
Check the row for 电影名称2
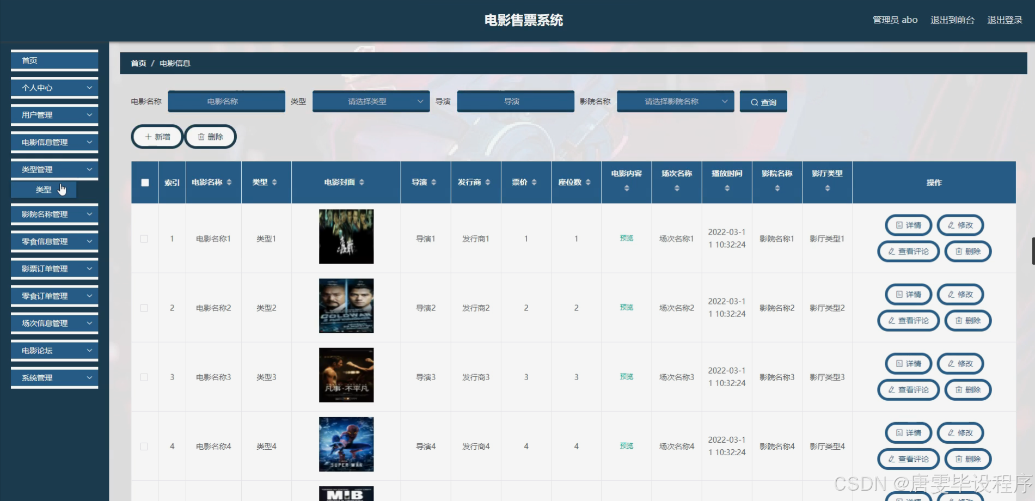144,308
